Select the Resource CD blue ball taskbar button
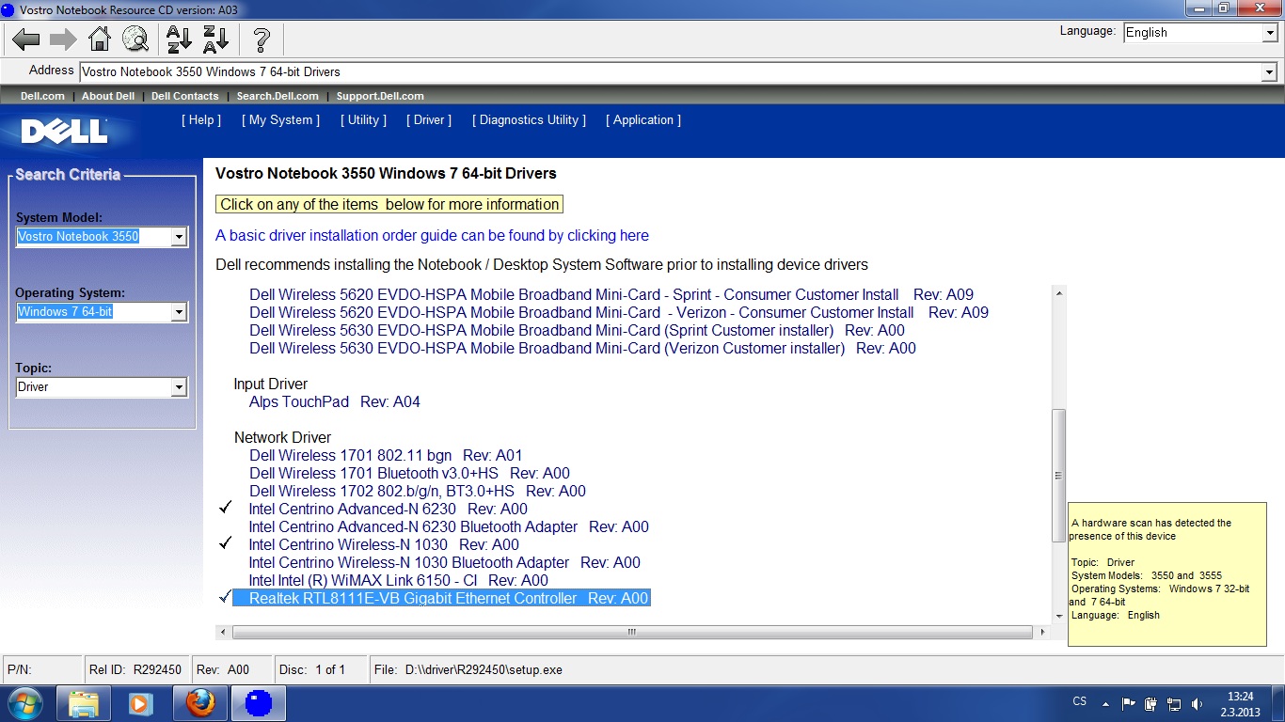The height and width of the screenshot is (722, 1285). [x=258, y=703]
